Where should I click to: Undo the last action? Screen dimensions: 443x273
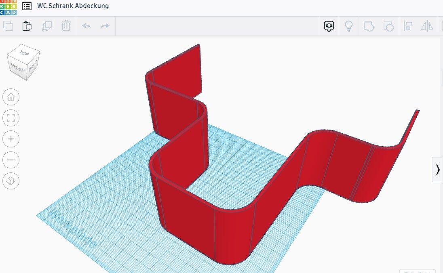pyautogui.click(x=86, y=26)
